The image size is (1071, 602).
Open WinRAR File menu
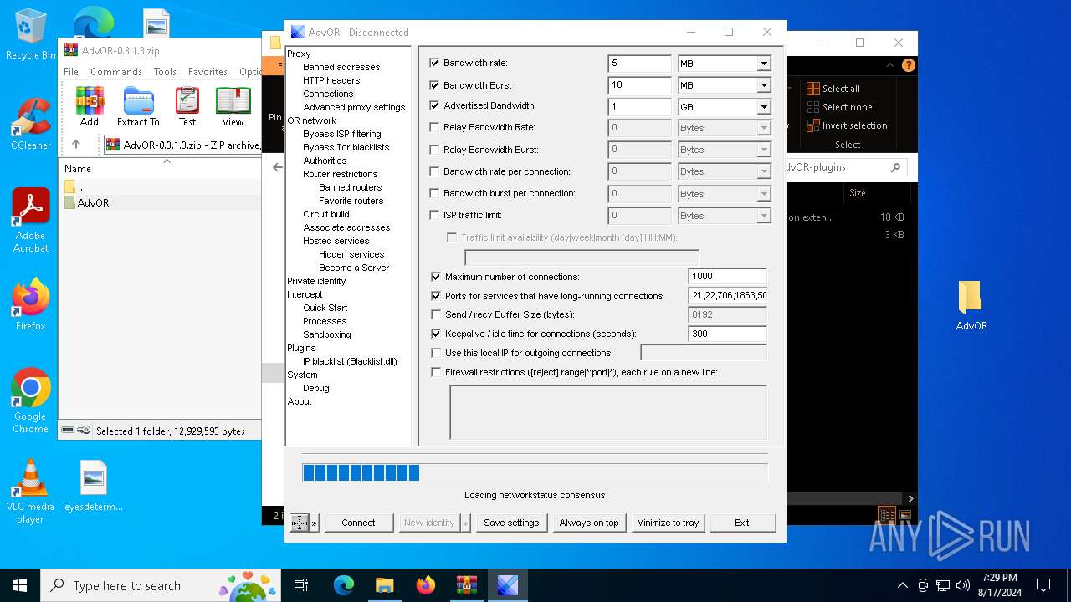pos(71,72)
